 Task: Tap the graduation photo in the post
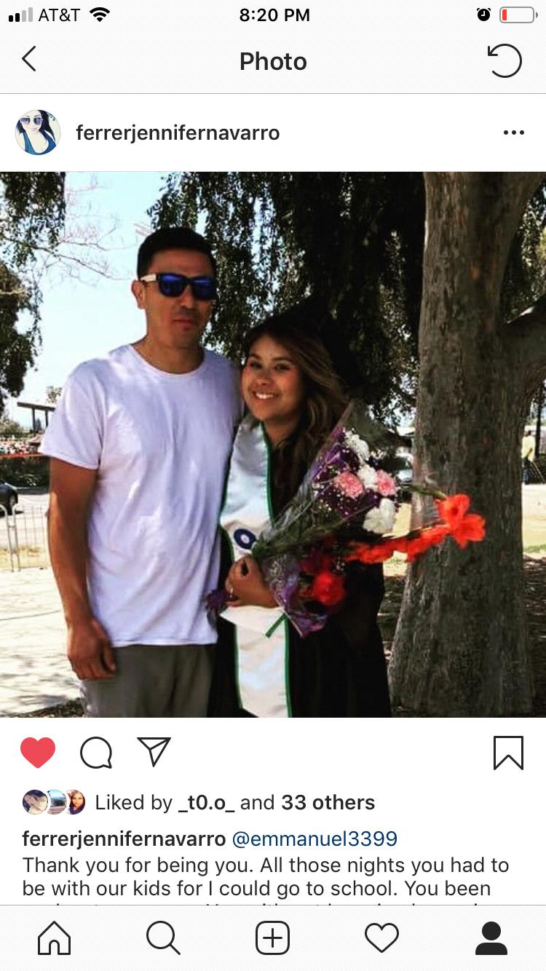pos(273,444)
